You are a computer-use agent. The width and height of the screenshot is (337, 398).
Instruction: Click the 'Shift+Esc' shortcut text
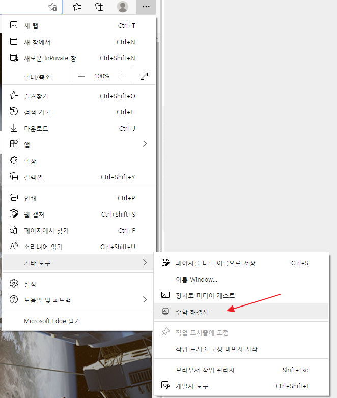[x=295, y=370]
